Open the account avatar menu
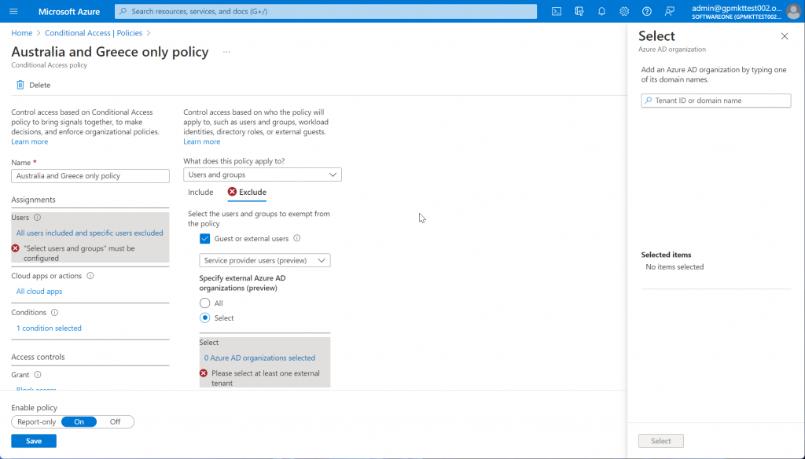This screenshot has width=805, height=459. (793, 11)
